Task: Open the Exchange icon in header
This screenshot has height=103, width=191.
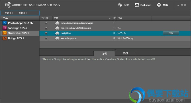Action: click(x=137, y=5)
